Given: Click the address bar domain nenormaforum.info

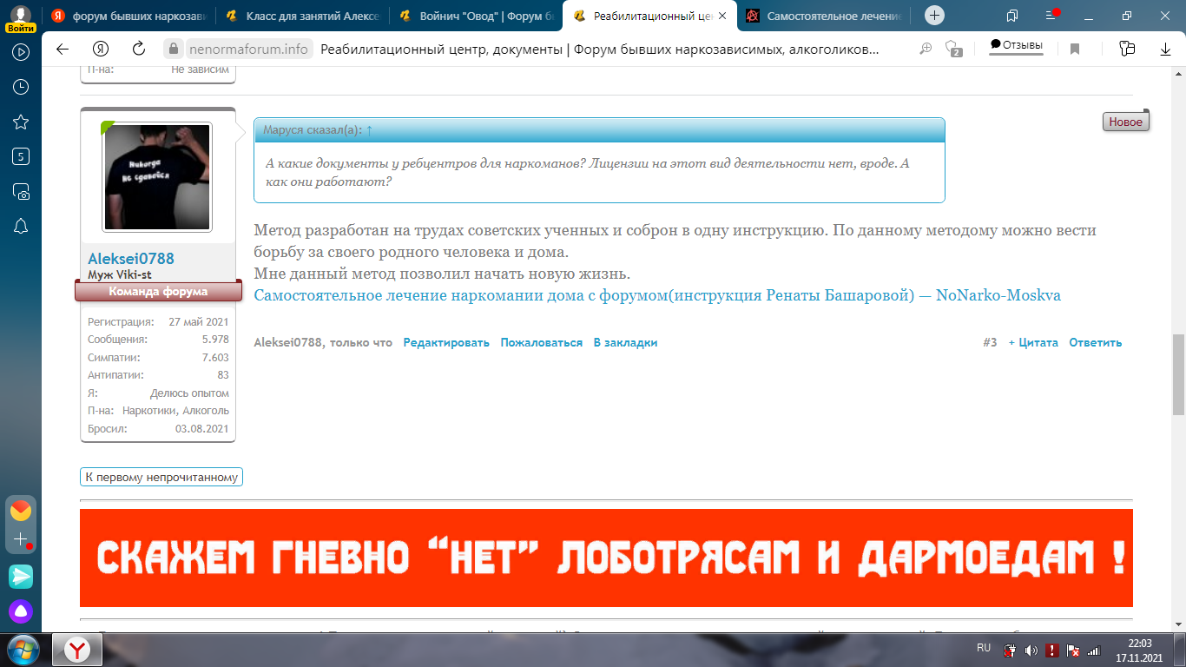Looking at the screenshot, I should [248, 50].
